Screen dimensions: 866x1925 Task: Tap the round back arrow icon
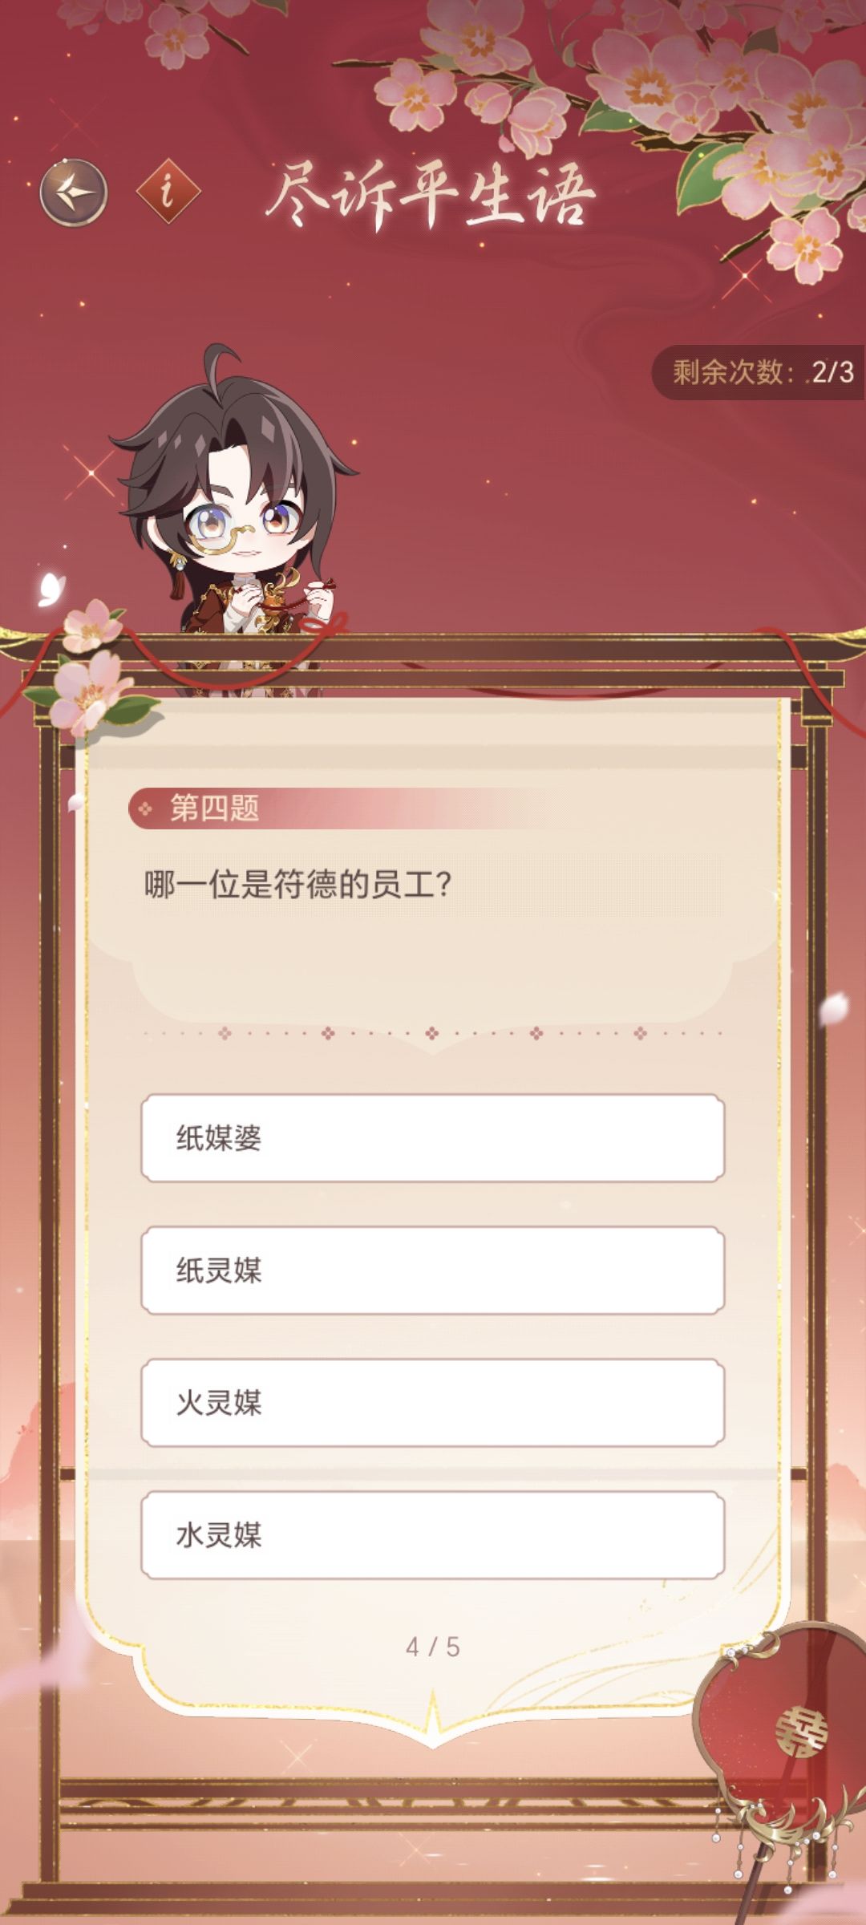74,192
